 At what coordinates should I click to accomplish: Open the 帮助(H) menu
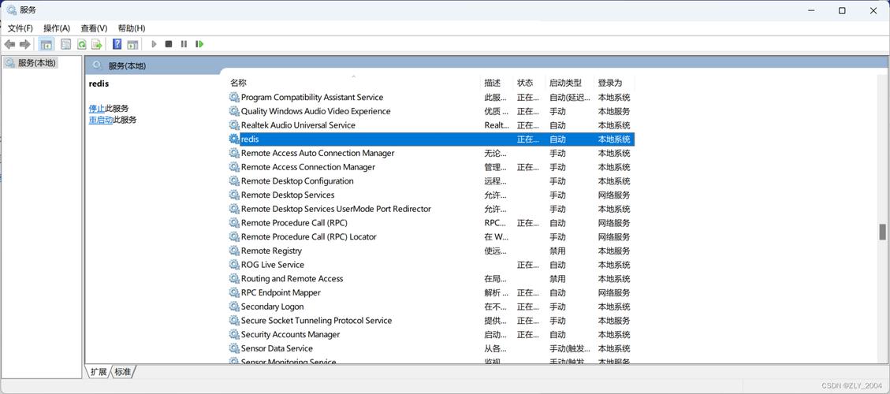click(132, 28)
